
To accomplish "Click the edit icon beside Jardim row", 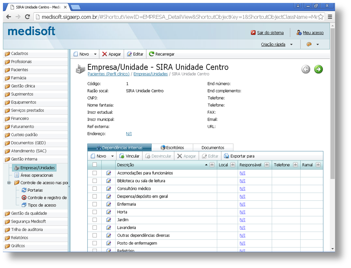I will pos(109,220).
